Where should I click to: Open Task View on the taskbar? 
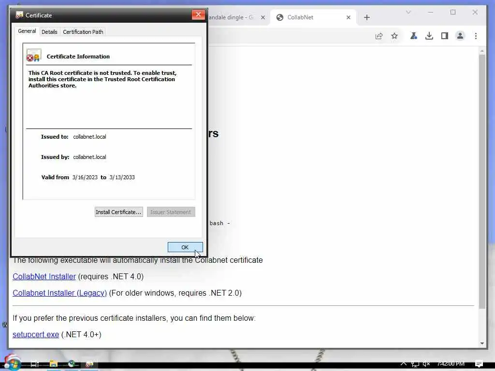coord(35,364)
